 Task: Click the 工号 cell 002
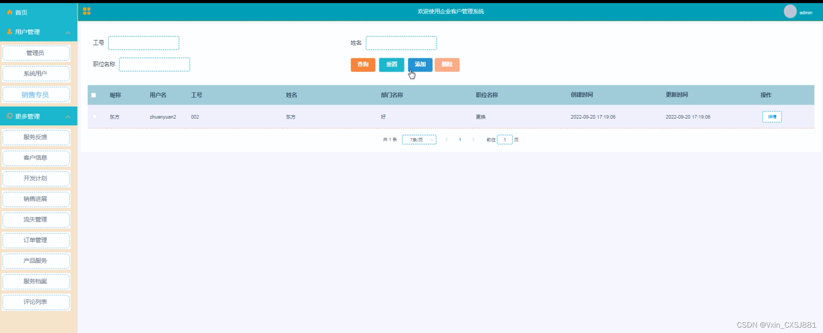(195, 117)
